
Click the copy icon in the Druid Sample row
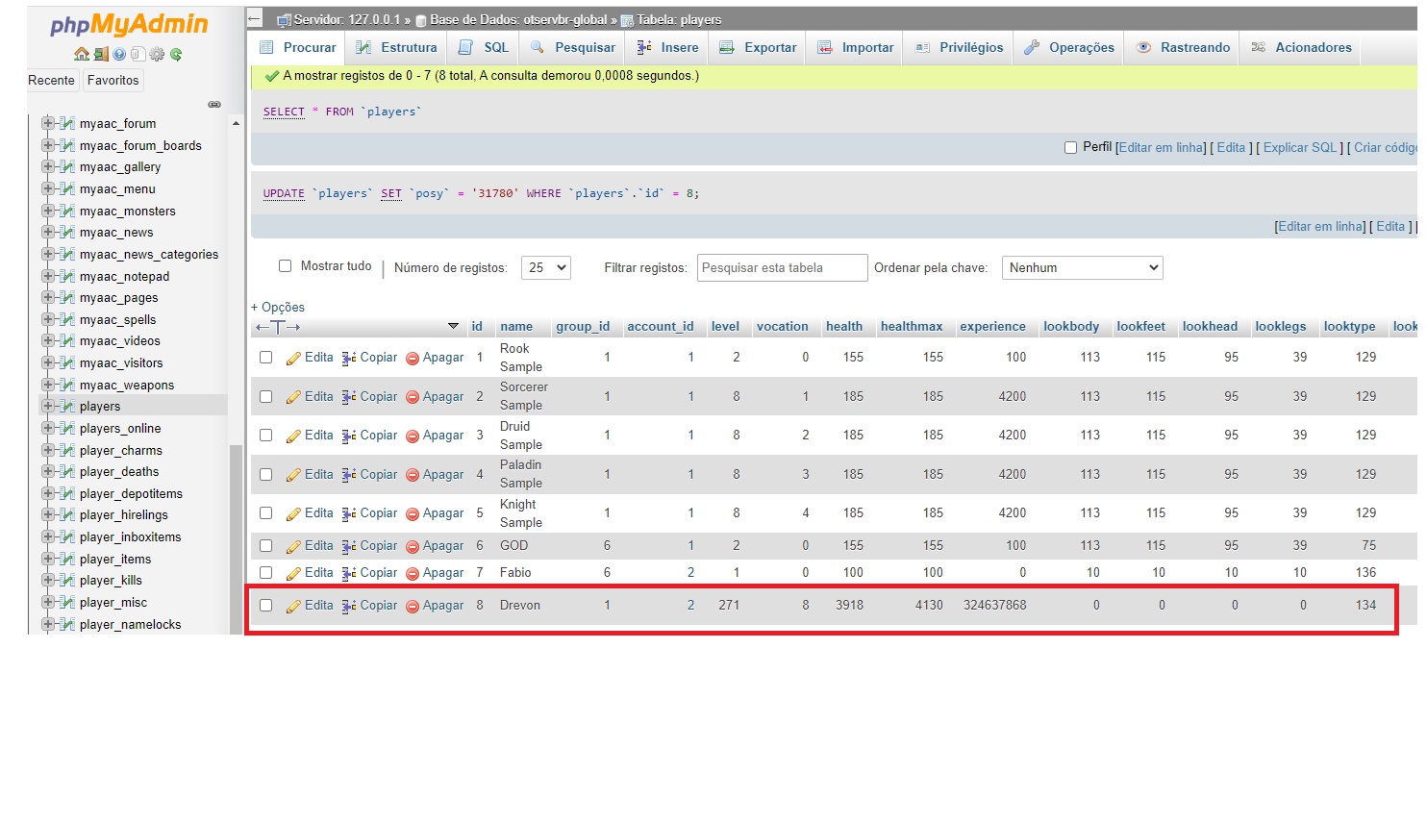(349, 436)
